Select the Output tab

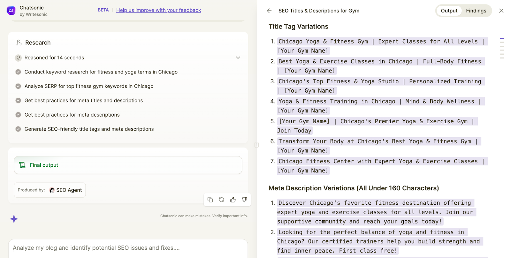pos(449,11)
